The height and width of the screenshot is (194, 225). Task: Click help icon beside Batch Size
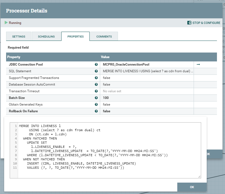pyautogui.click(x=96, y=98)
